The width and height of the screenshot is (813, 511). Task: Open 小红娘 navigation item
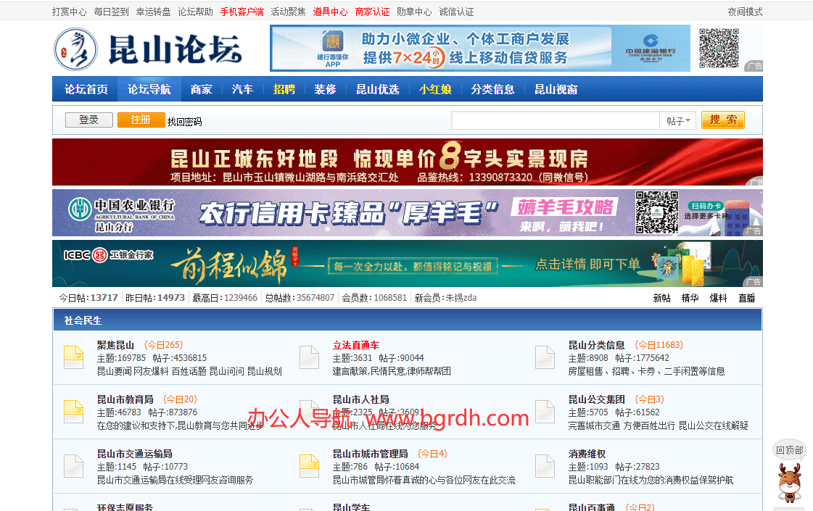436,89
